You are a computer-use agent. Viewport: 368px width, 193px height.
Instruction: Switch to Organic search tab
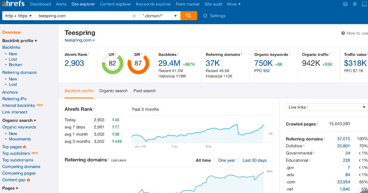tap(113, 91)
